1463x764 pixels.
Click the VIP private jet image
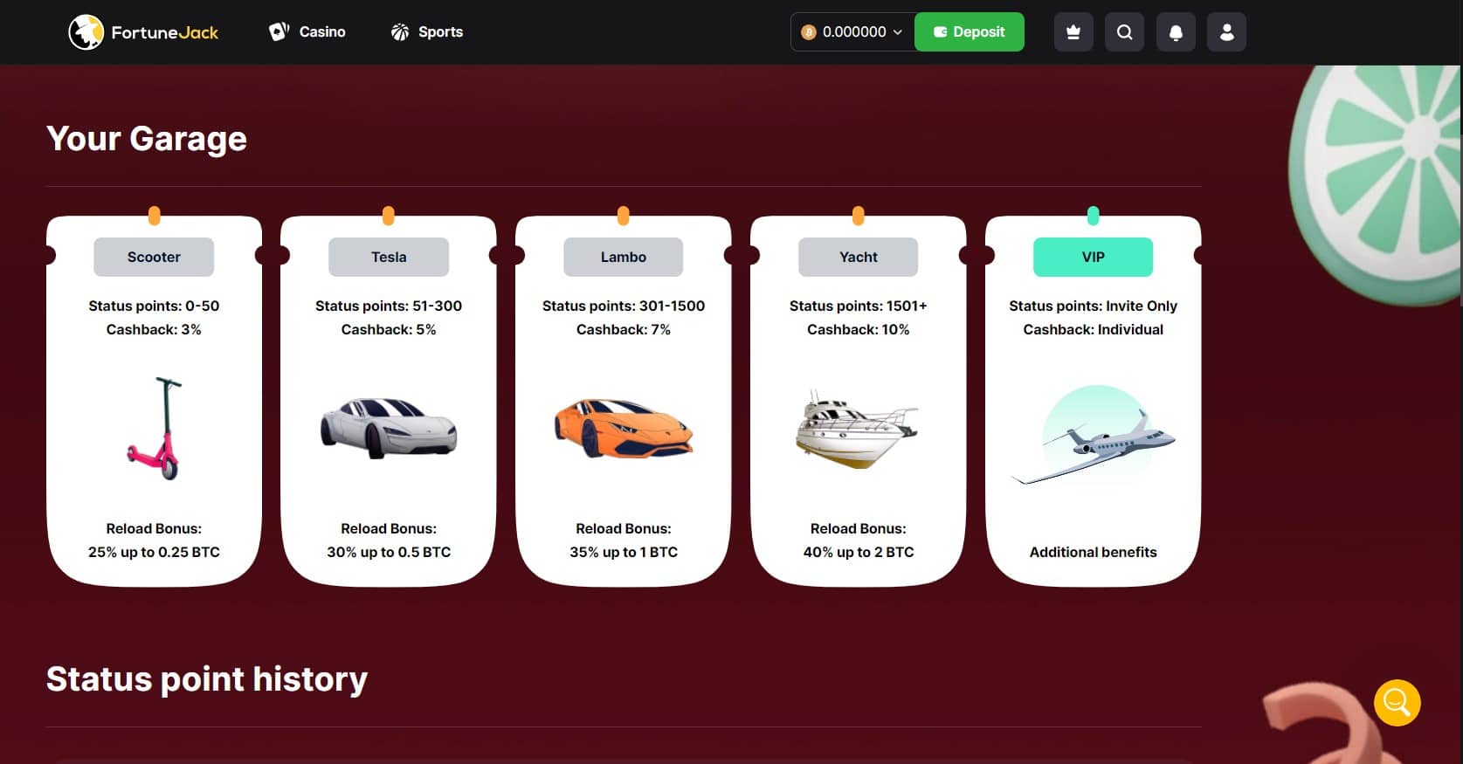pyautogui.click(x=1095, y=438)
